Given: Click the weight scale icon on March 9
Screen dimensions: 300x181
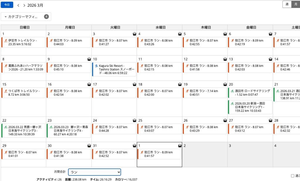Looking at the screenshot, I should (89, 59).
